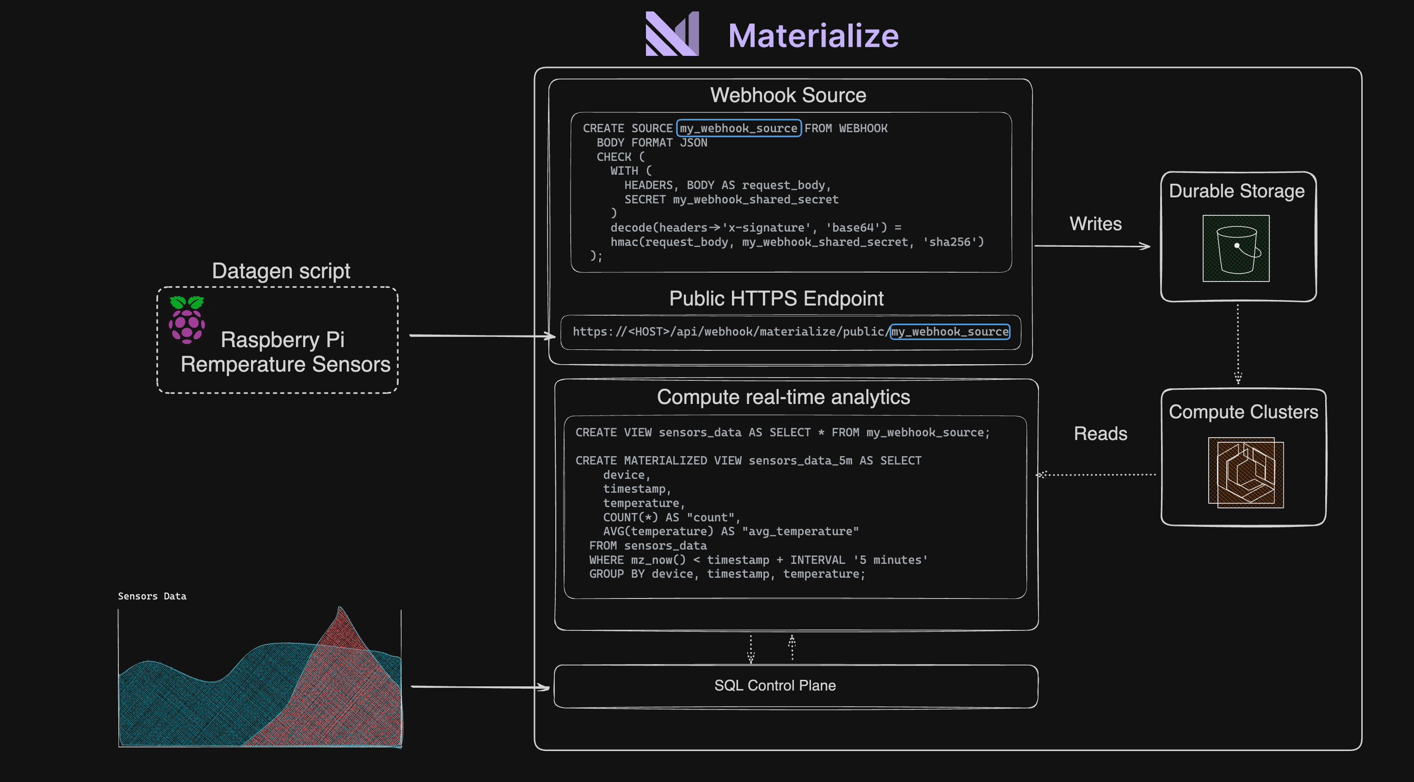This screenshot has width=1414, height=782.
Task: Select the SQL Control Plane box
Action: click(795, 686)
